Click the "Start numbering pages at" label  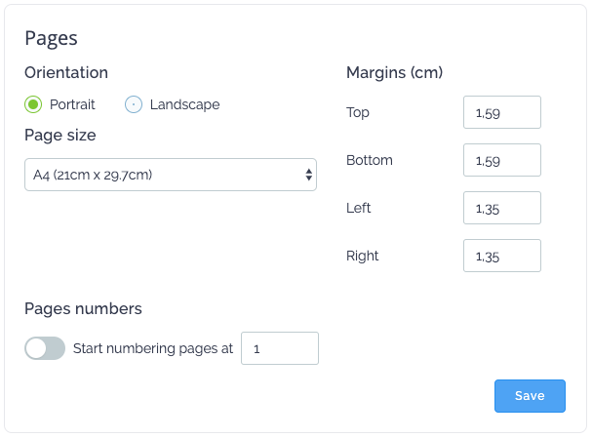pyautogui.click(x=153, y=348)
